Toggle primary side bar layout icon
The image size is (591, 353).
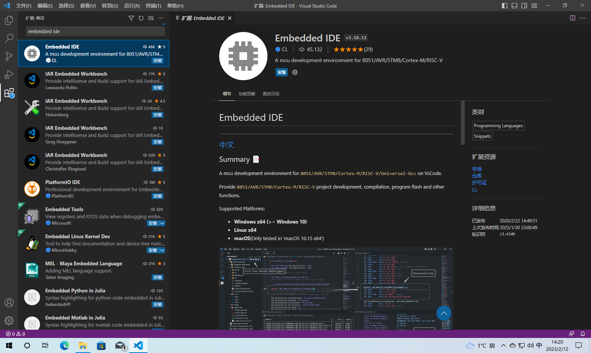[505, 6]
